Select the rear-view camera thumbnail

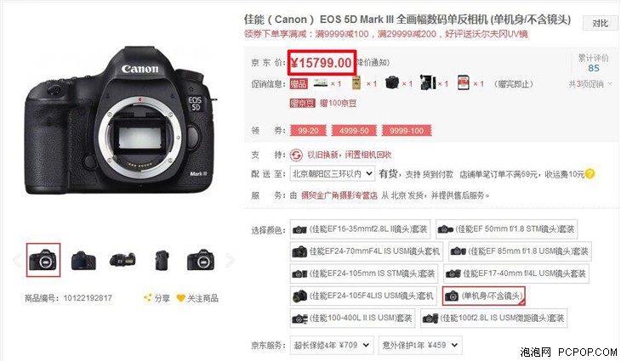[83, 260]
